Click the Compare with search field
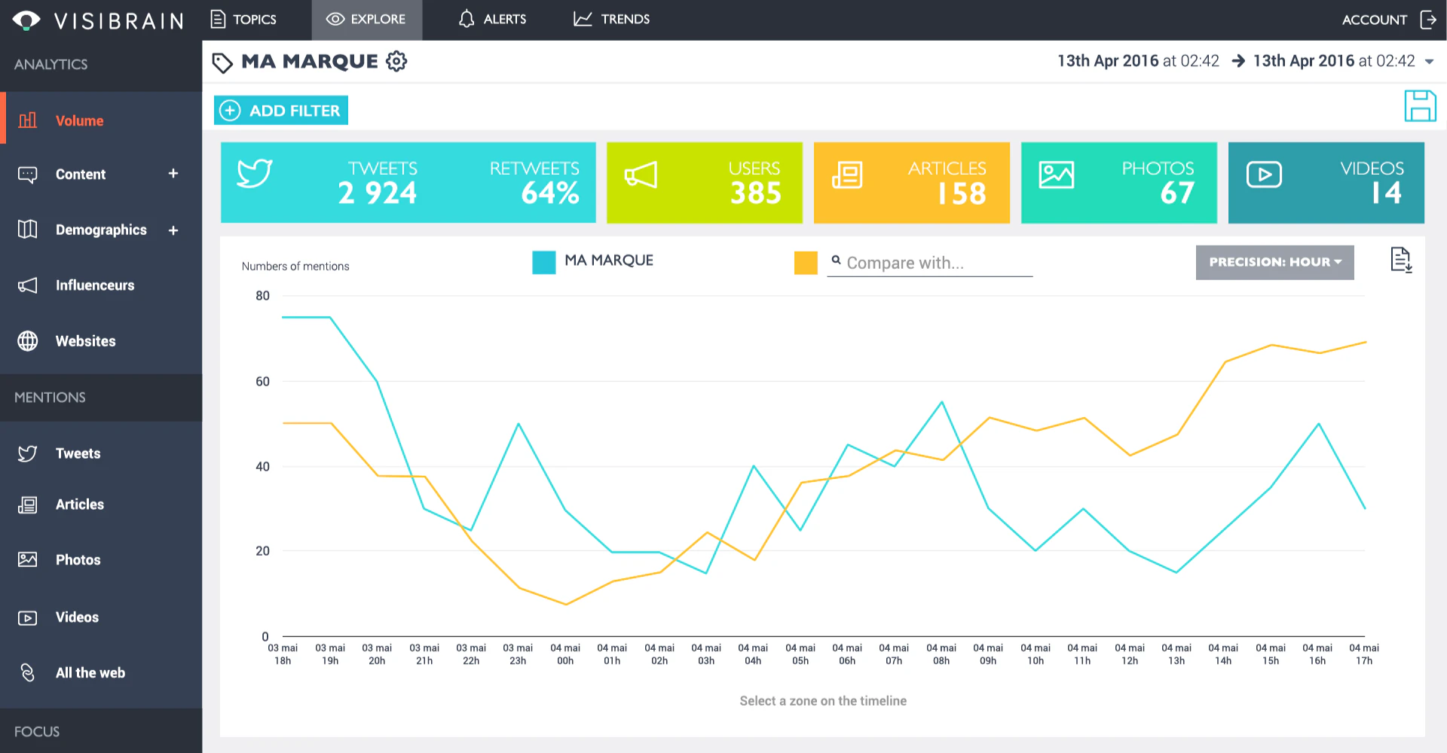 point(929,263)
